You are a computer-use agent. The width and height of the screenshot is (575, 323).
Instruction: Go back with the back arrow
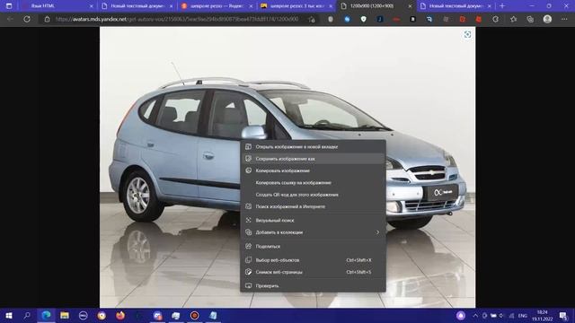pyautogui.click(x=10, y=19)
